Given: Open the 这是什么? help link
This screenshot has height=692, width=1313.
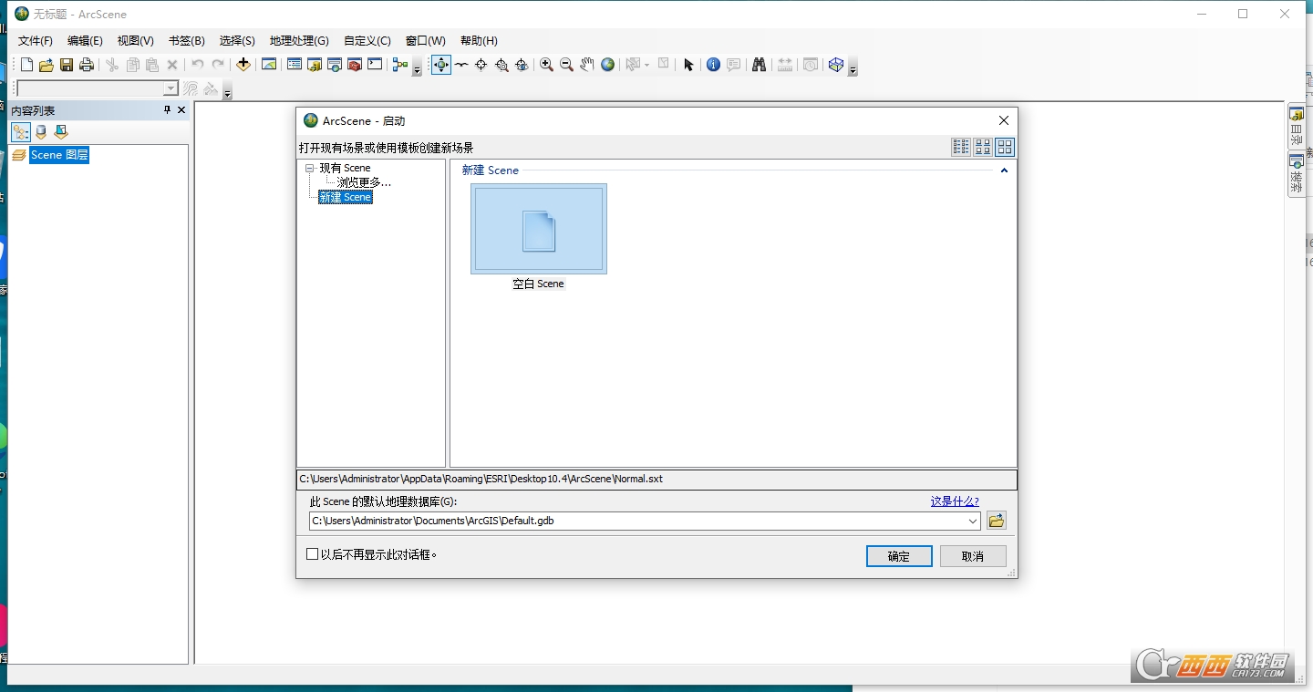Looking at the screenshot, I should [955, 501].
